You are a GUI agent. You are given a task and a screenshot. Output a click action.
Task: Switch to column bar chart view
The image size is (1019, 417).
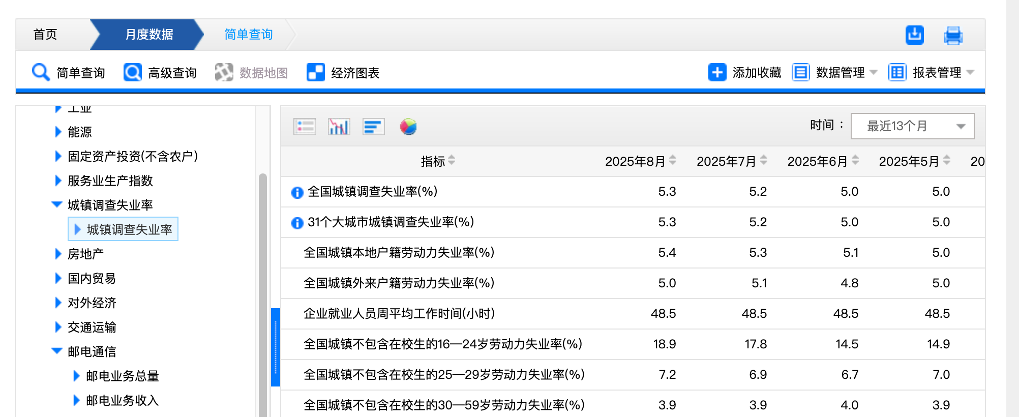tap(339, 127)
